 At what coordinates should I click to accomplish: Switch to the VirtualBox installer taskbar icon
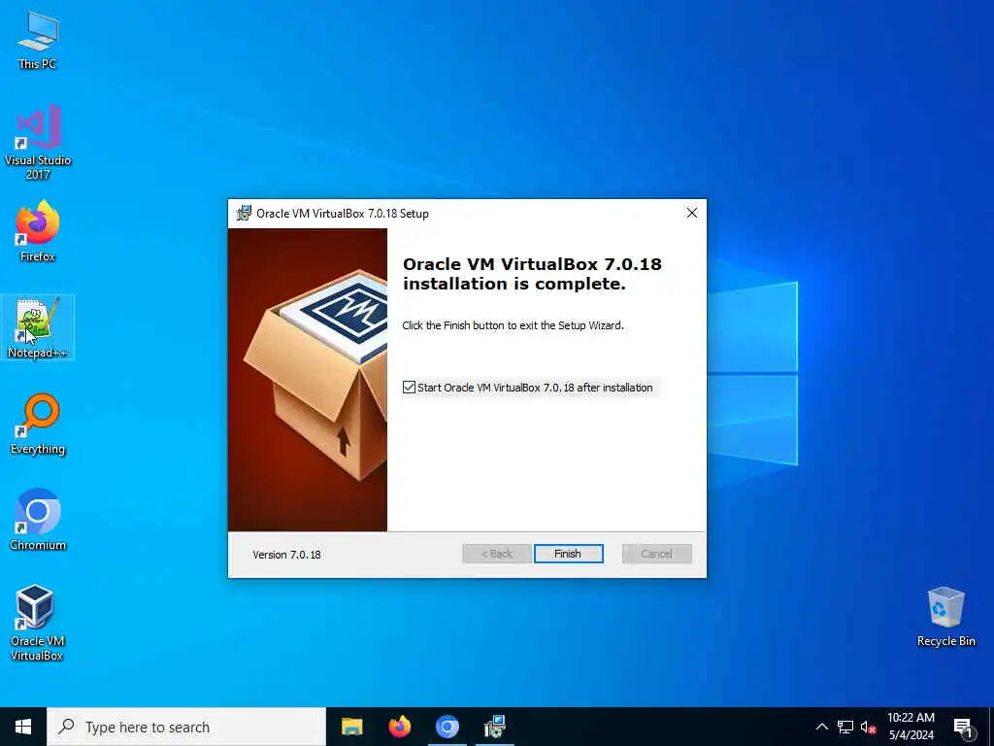coord(494,727)
